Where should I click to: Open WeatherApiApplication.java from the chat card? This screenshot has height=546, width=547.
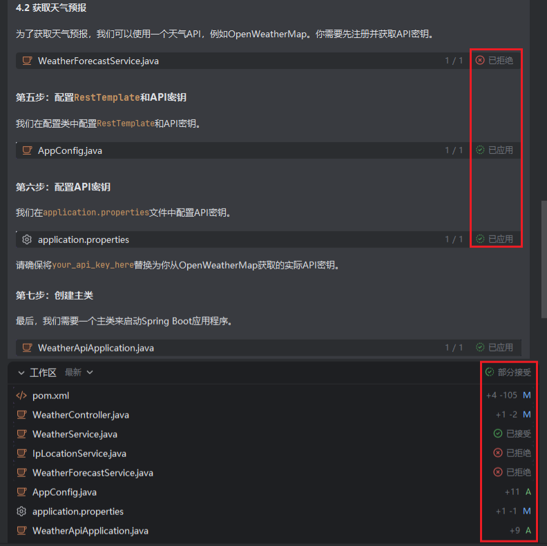(x=95, y=348)
